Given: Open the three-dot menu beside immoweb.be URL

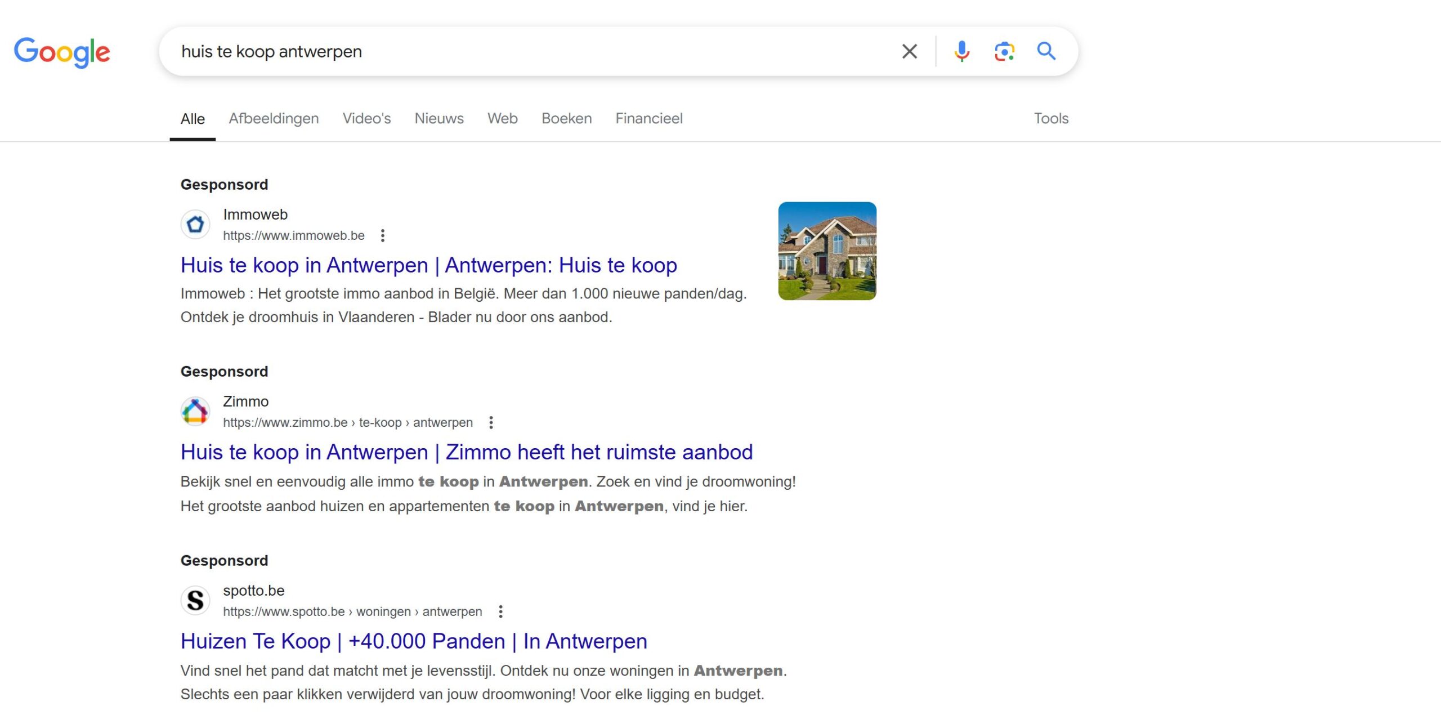Looking at the screenshot, I should pyautogui.click(x=383, y=235).
